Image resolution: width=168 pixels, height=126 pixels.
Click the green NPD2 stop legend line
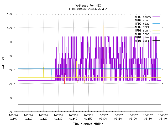[156, 20]
